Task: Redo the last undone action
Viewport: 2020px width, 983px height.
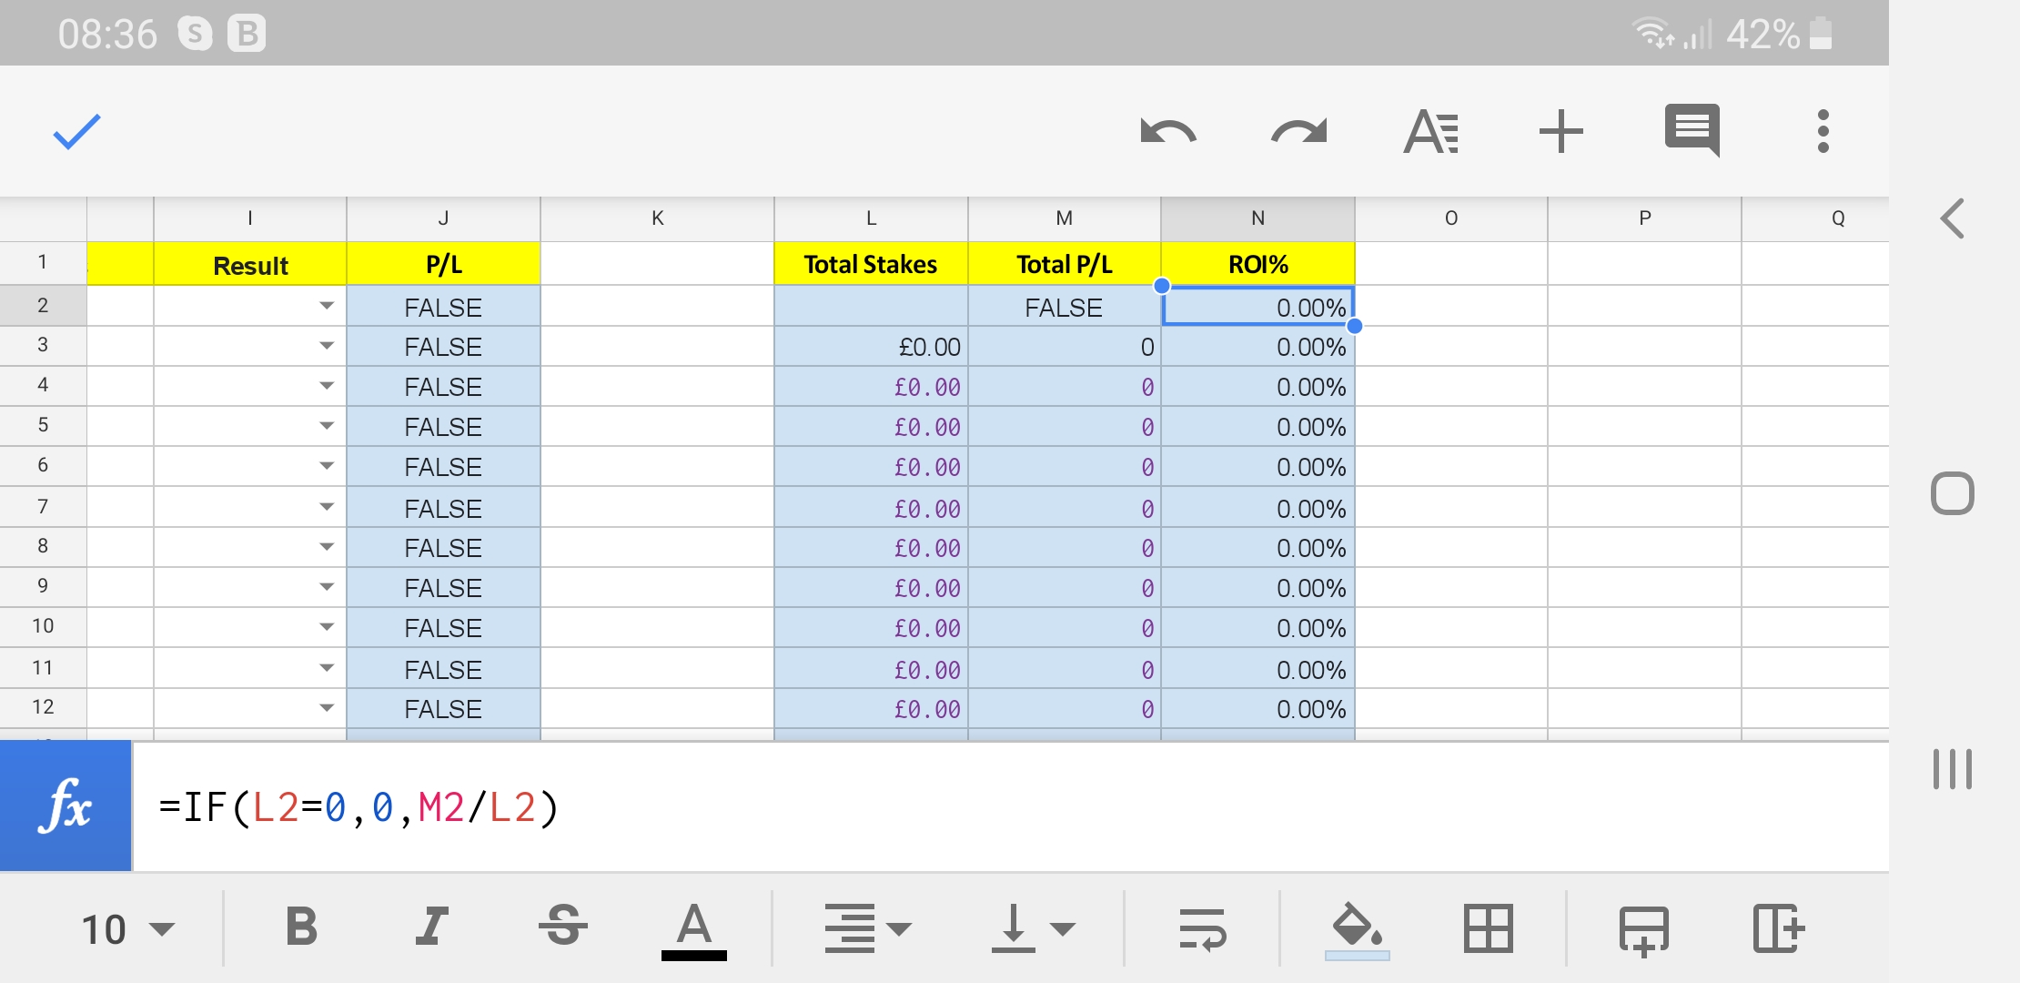Action: coord(1299,132)
